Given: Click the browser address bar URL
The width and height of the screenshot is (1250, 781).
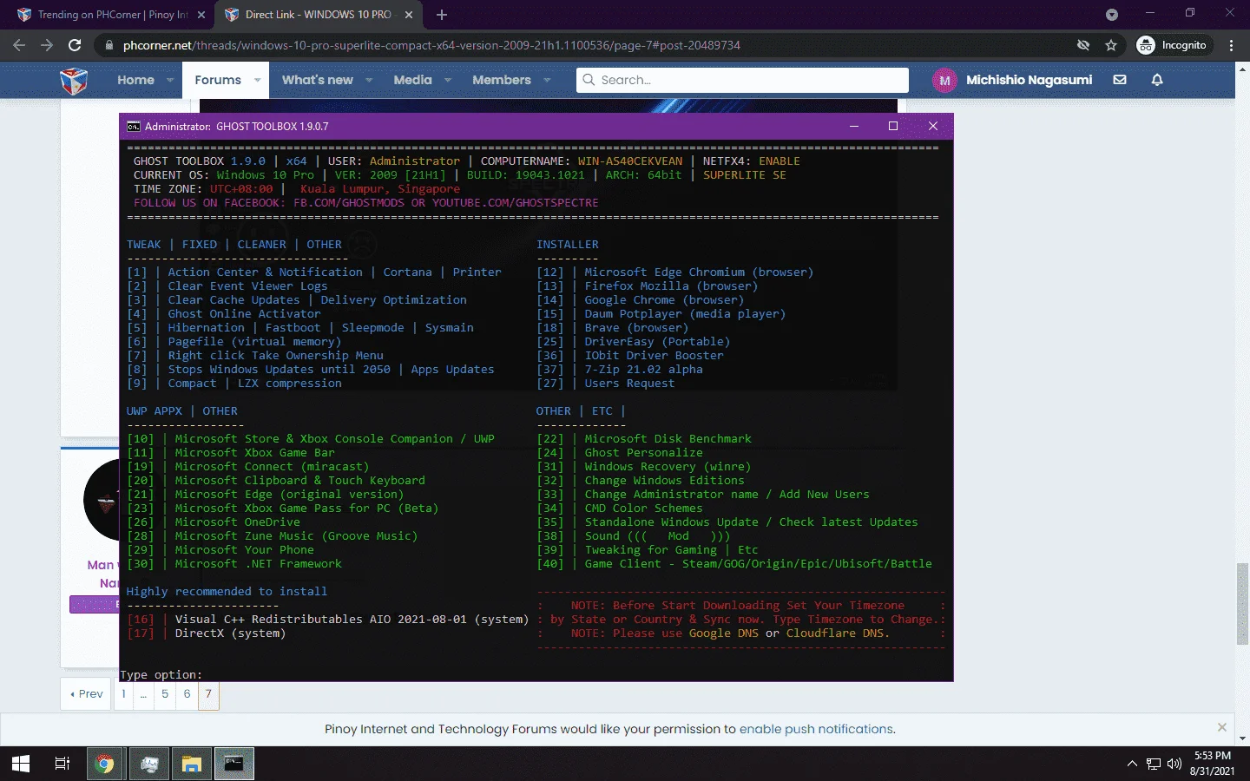Looking at the screenshot, I should coord(431,45).
